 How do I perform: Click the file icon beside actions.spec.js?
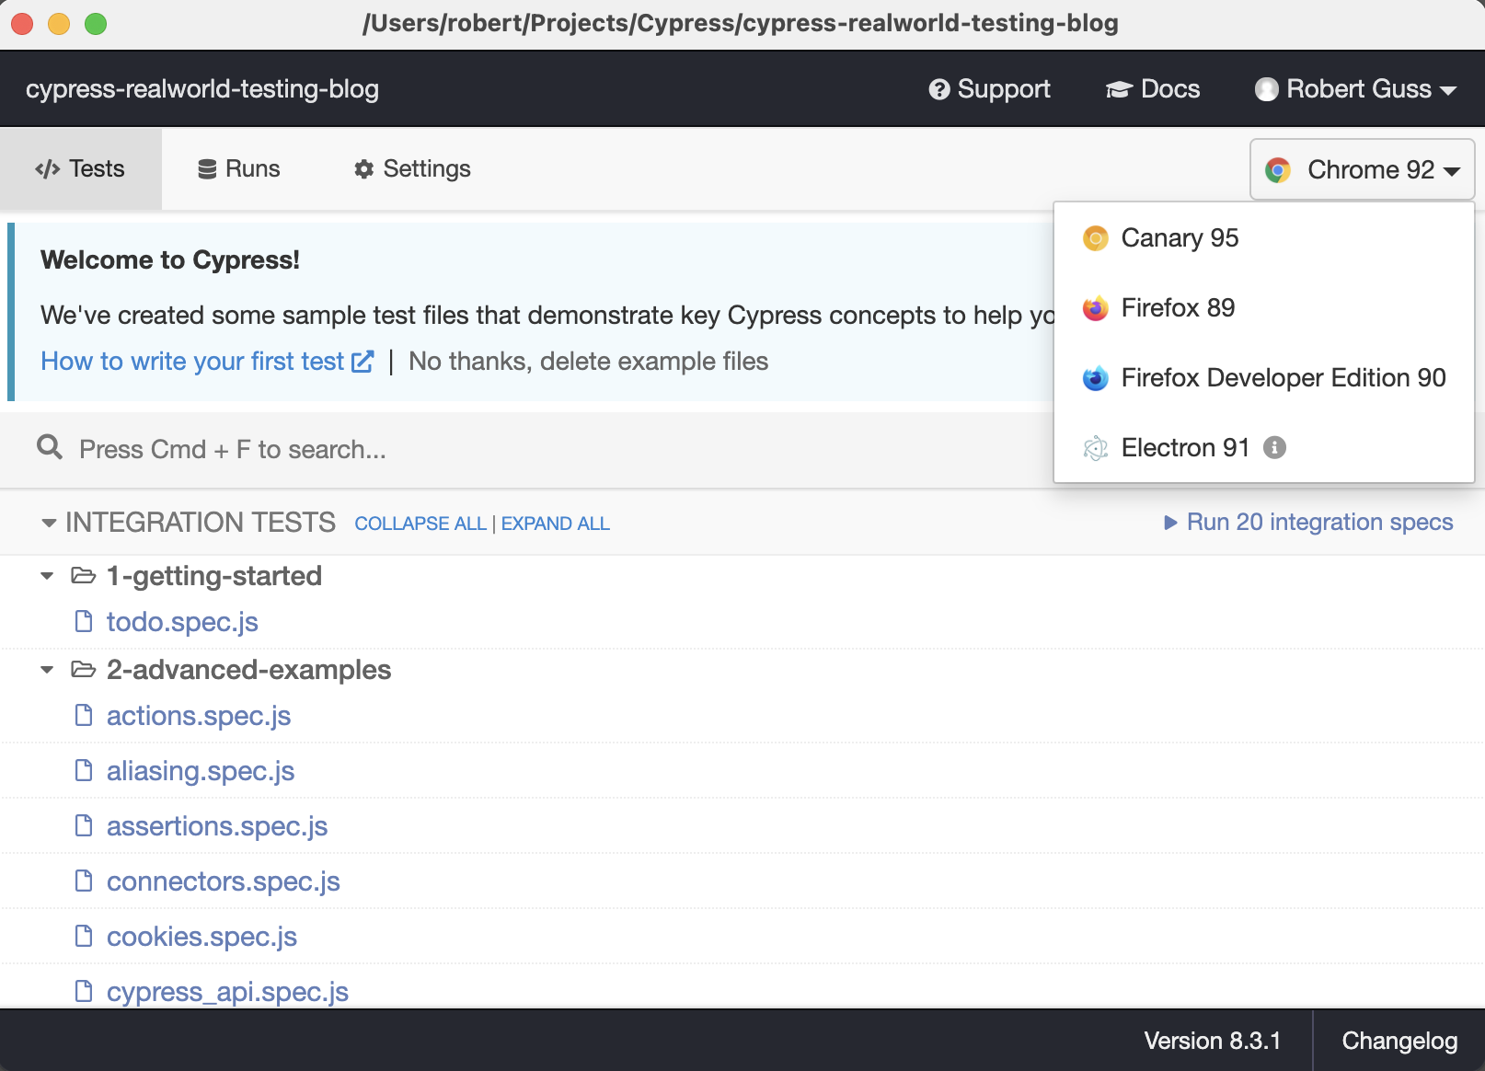point(84,716)
